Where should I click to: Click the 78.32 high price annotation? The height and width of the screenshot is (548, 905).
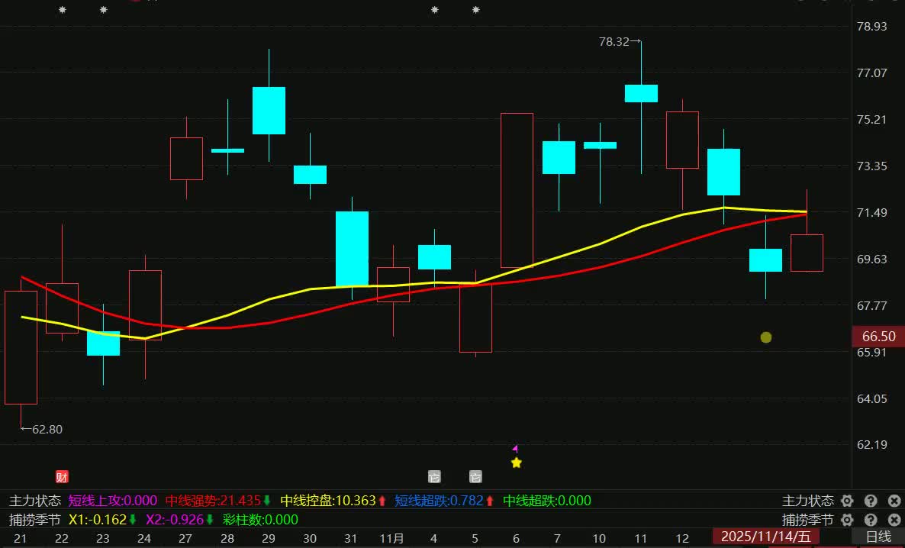click(x=615, y=42)
